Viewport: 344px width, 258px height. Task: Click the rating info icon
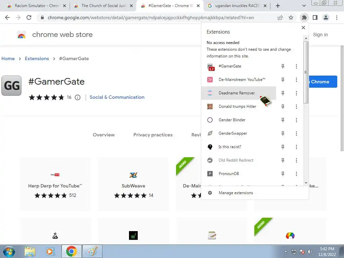(78, 97)
